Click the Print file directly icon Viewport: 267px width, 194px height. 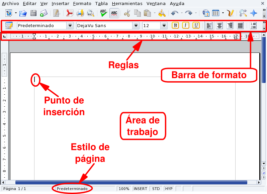point(80,13)
